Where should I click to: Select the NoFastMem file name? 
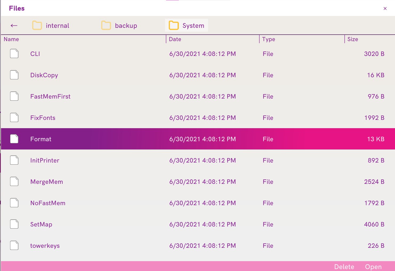(x=48, y=203)
